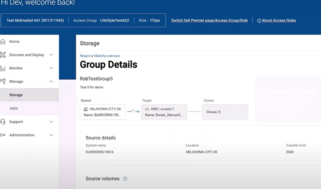Expand the Support menu chevron

pos(51,122)
